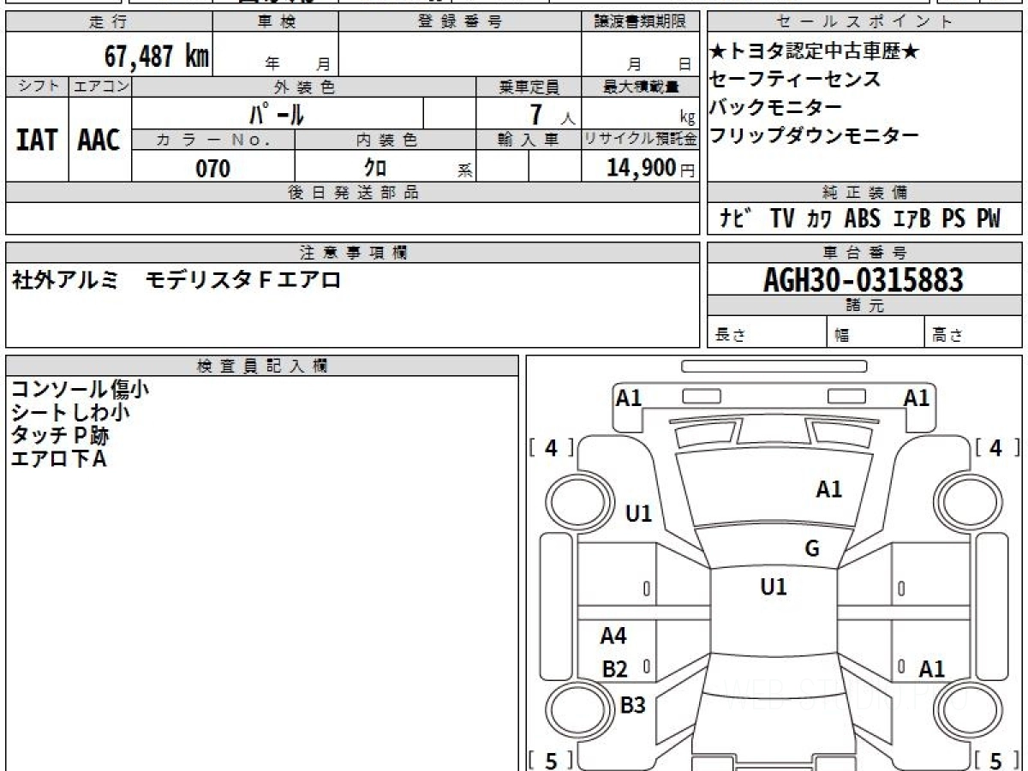1028x771 pixels.
Task: Select the recycle deposit amount 14,900円
Action: (x=651, y=168)
